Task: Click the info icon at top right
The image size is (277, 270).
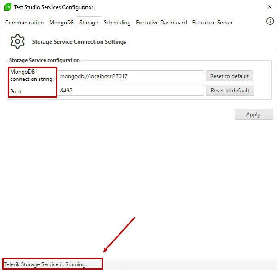Action: tap(270, 21)
